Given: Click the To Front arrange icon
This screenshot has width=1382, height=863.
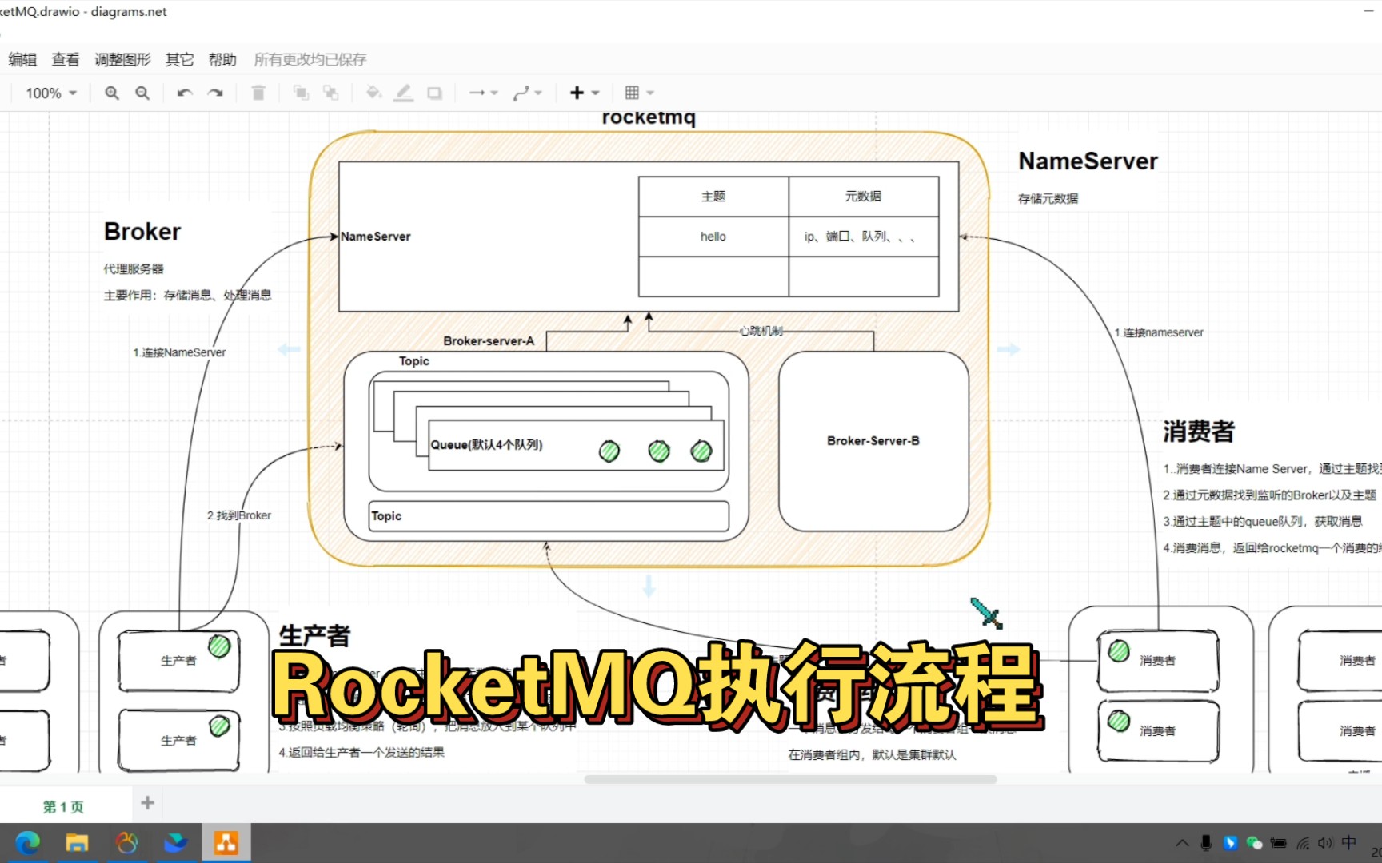Looking at the screenshot, I should point(301,93).
